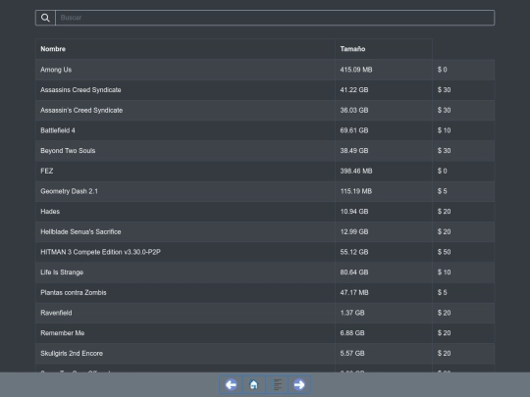Select the Remember Me row

click(x=265, y=333)
